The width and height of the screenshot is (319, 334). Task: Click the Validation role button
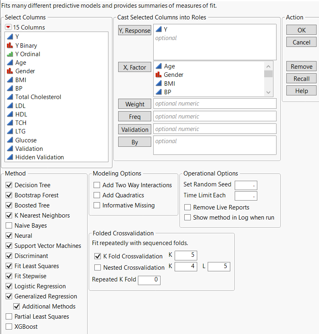[135, 129]
